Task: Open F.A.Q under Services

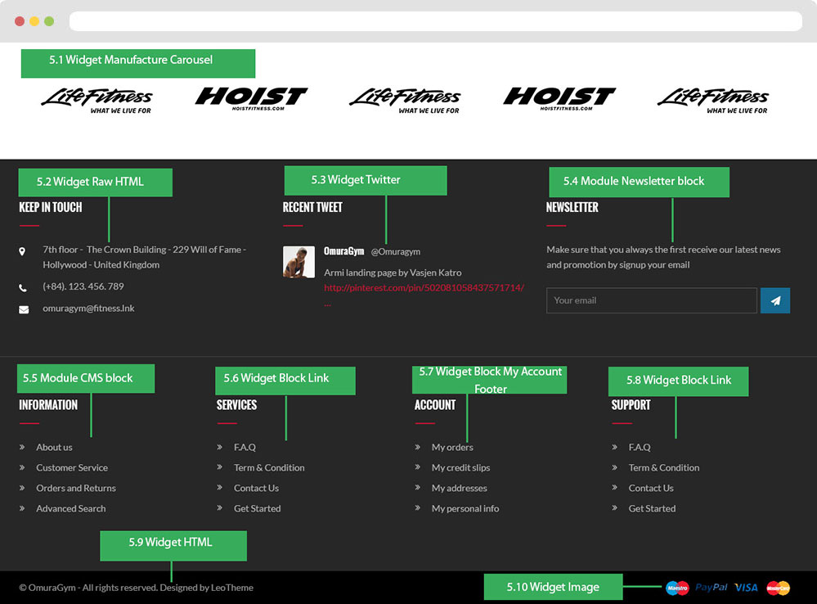Action: click(245, 447)
